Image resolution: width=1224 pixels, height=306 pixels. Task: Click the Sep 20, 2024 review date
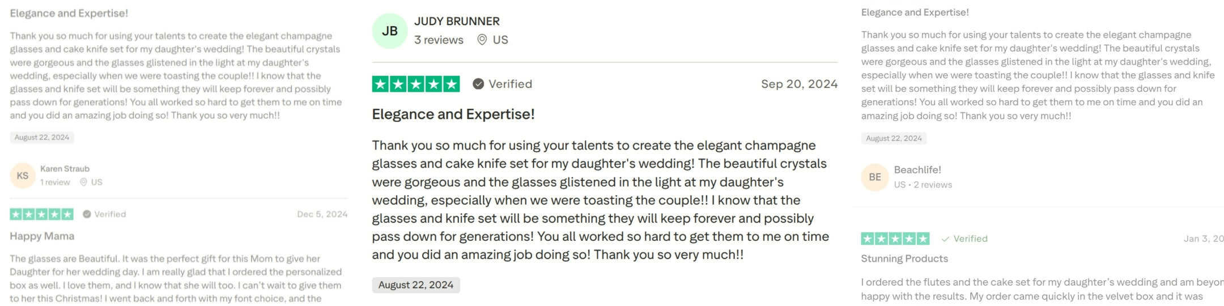[799, 84]
